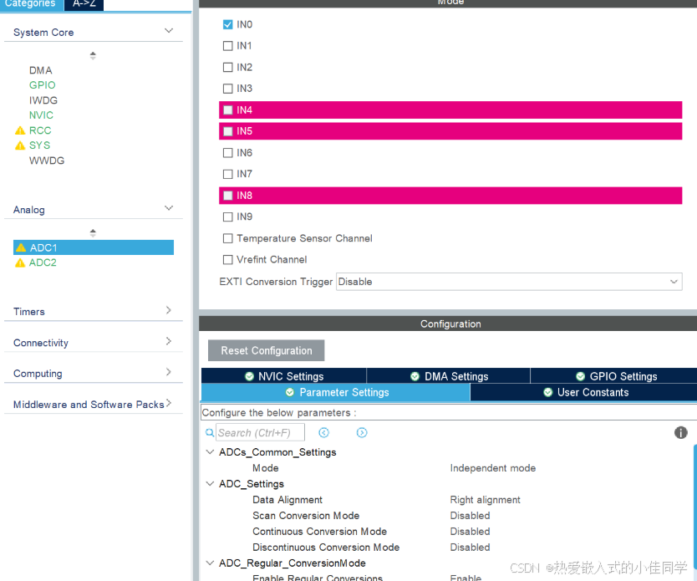Open the Parameter Settings tab

pyautogui.click(x=336, y=392)
